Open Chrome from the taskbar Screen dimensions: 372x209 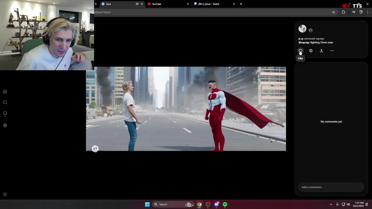199,204
